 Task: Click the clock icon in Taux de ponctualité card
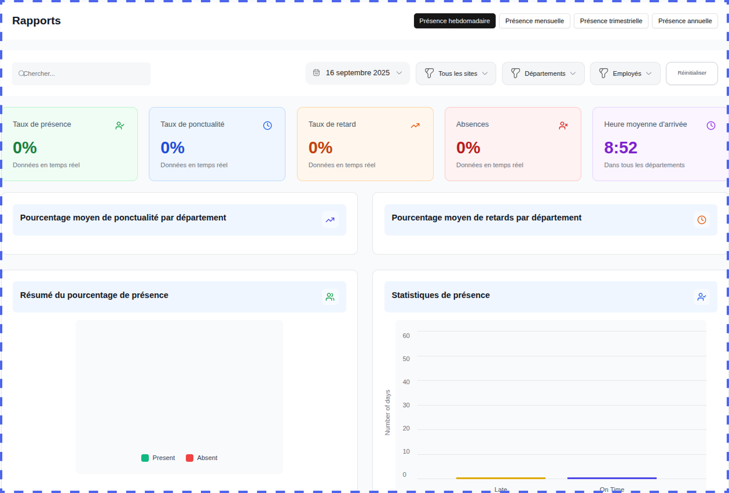tap(268, 126)
